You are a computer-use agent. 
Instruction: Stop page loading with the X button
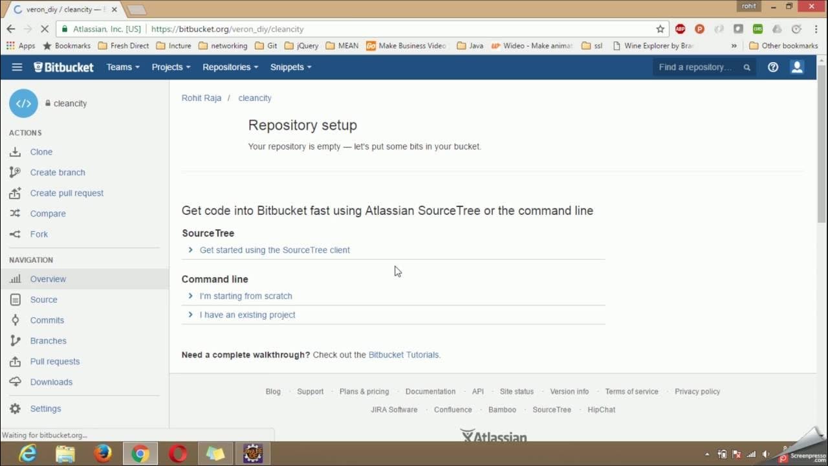pyautogui.click(x=44, y=29)
